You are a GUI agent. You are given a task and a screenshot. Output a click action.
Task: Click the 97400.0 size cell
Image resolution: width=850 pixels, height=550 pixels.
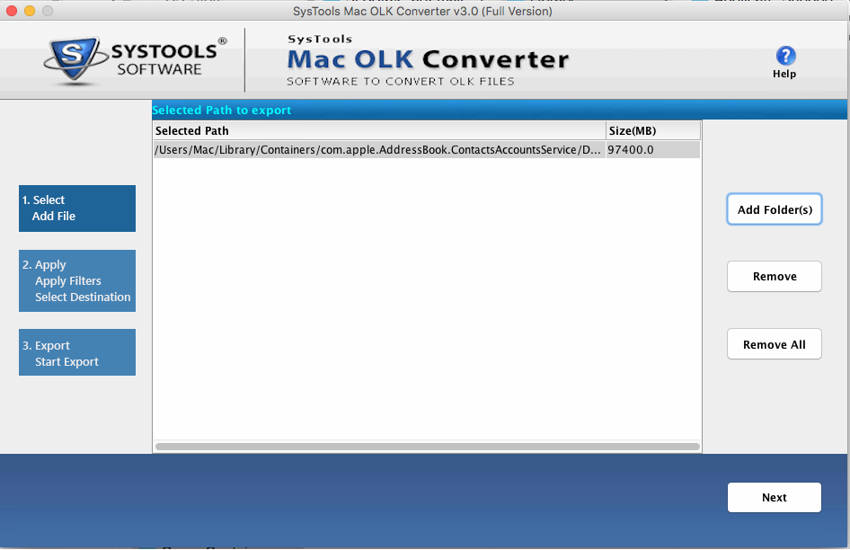coord(652,150)
